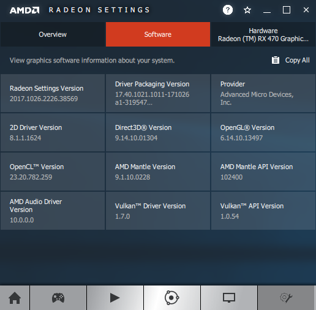Open the Hardware Radeon RX 470 tab
The image size is (316, 310).
[263, 34]
